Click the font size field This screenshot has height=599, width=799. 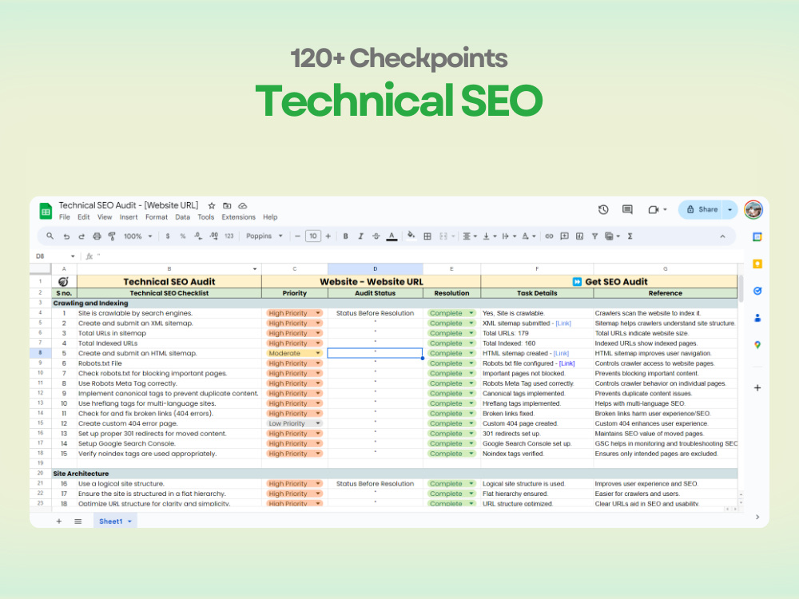[313, 236]
